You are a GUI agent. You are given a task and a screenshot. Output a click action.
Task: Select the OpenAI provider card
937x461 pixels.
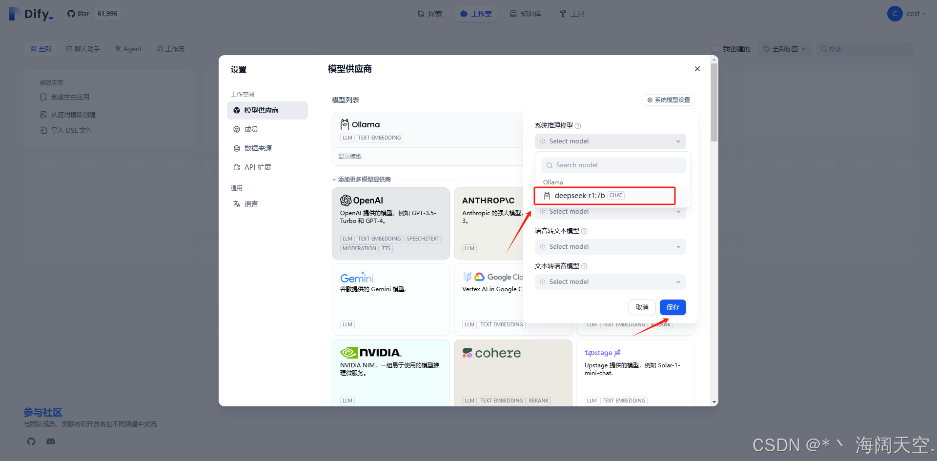click(391, 223)
